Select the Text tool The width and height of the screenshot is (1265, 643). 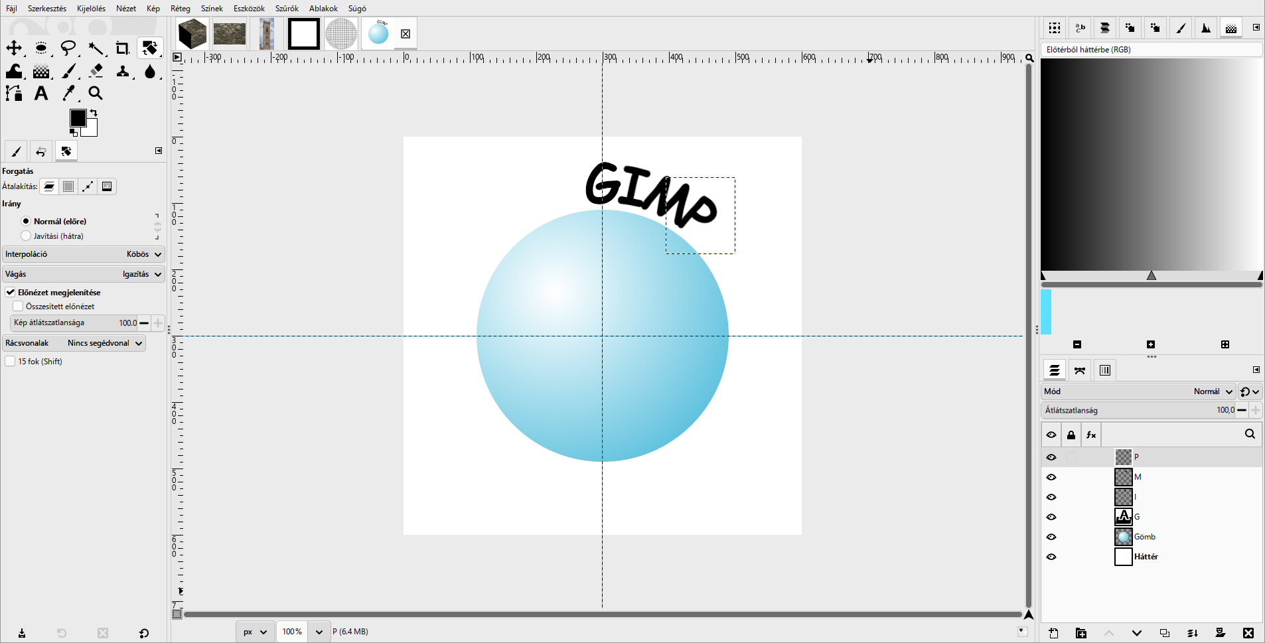[41, 93]
